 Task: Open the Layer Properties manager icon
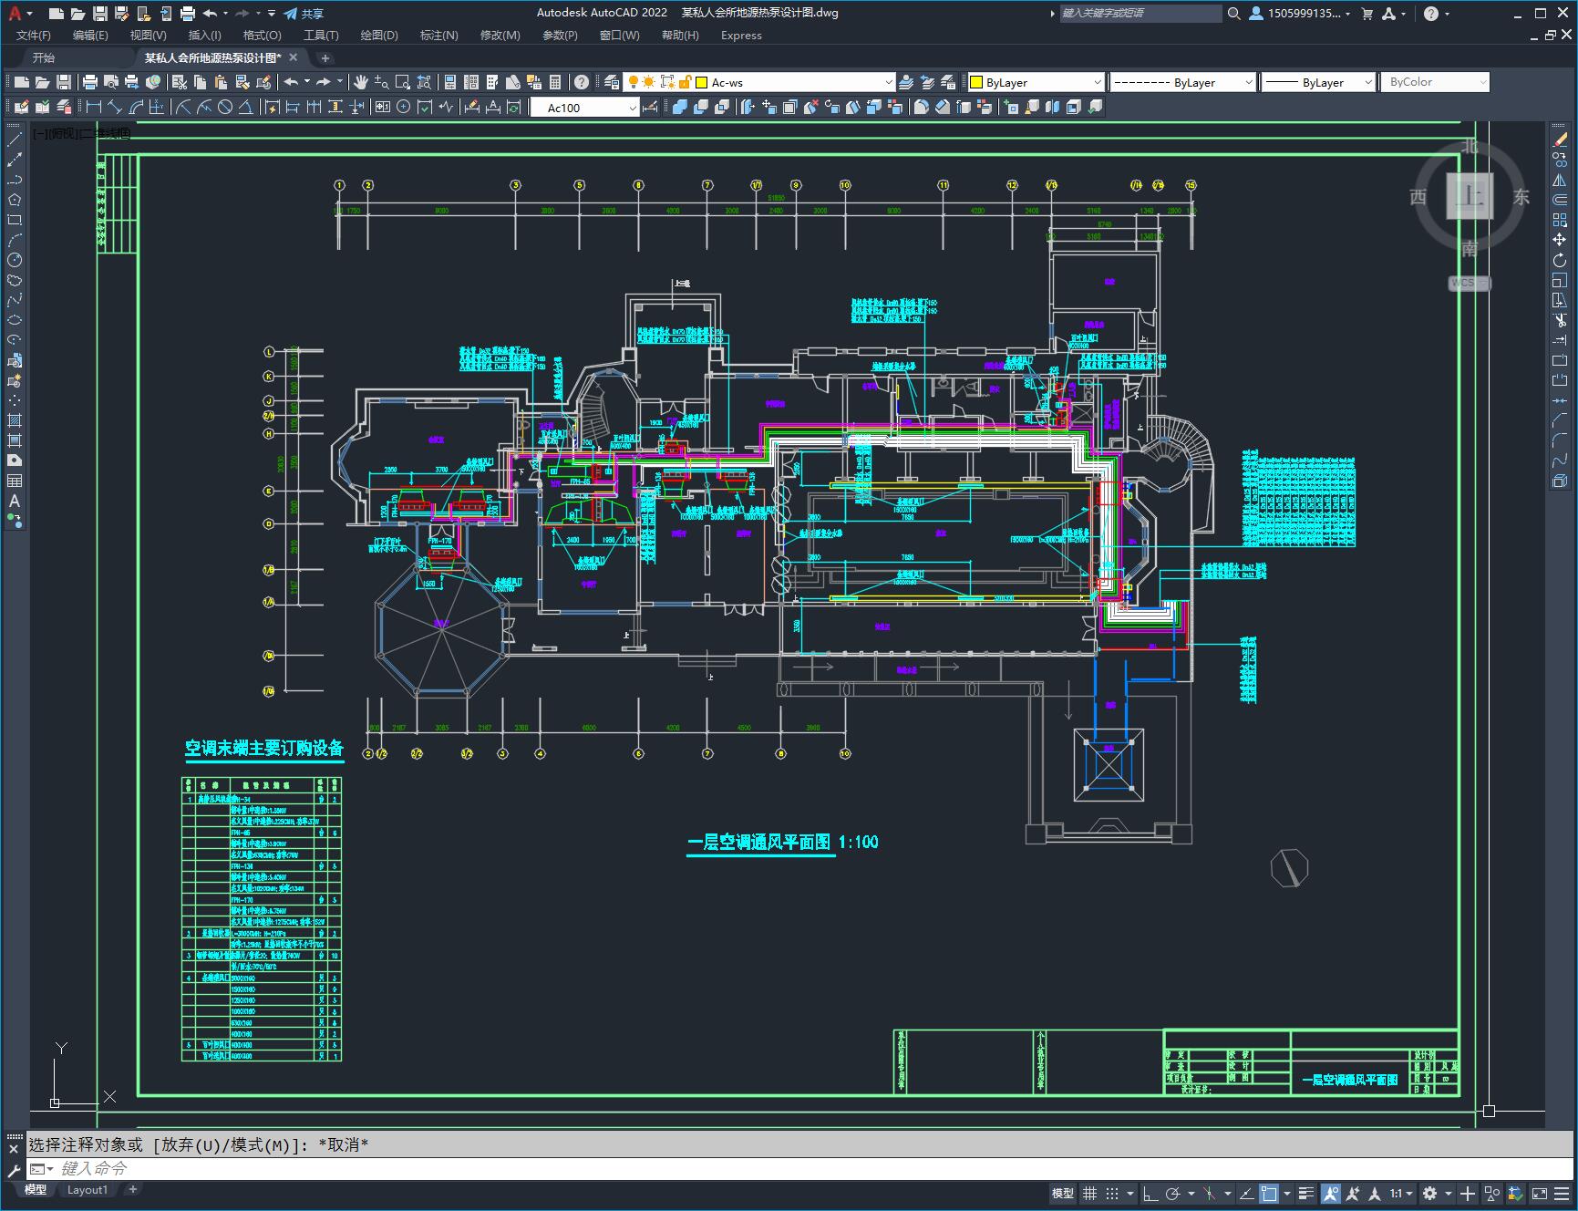pyautogui.click(x=612, y=82)
